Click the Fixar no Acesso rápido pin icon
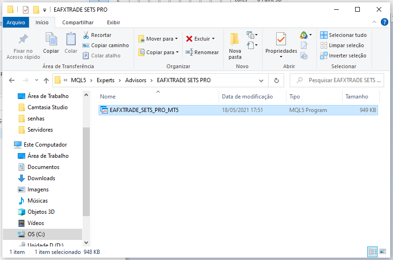Image resolution: width=393 pixels, height=260 pixels. point(23,39)
